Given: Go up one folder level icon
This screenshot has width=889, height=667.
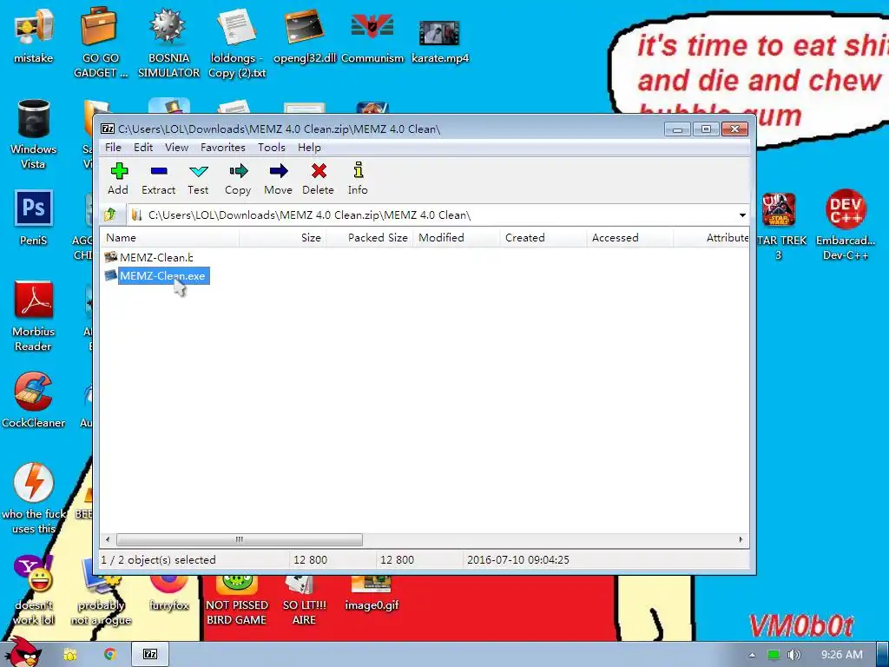Looking at the screenshot, I should [x=110, y=215].
